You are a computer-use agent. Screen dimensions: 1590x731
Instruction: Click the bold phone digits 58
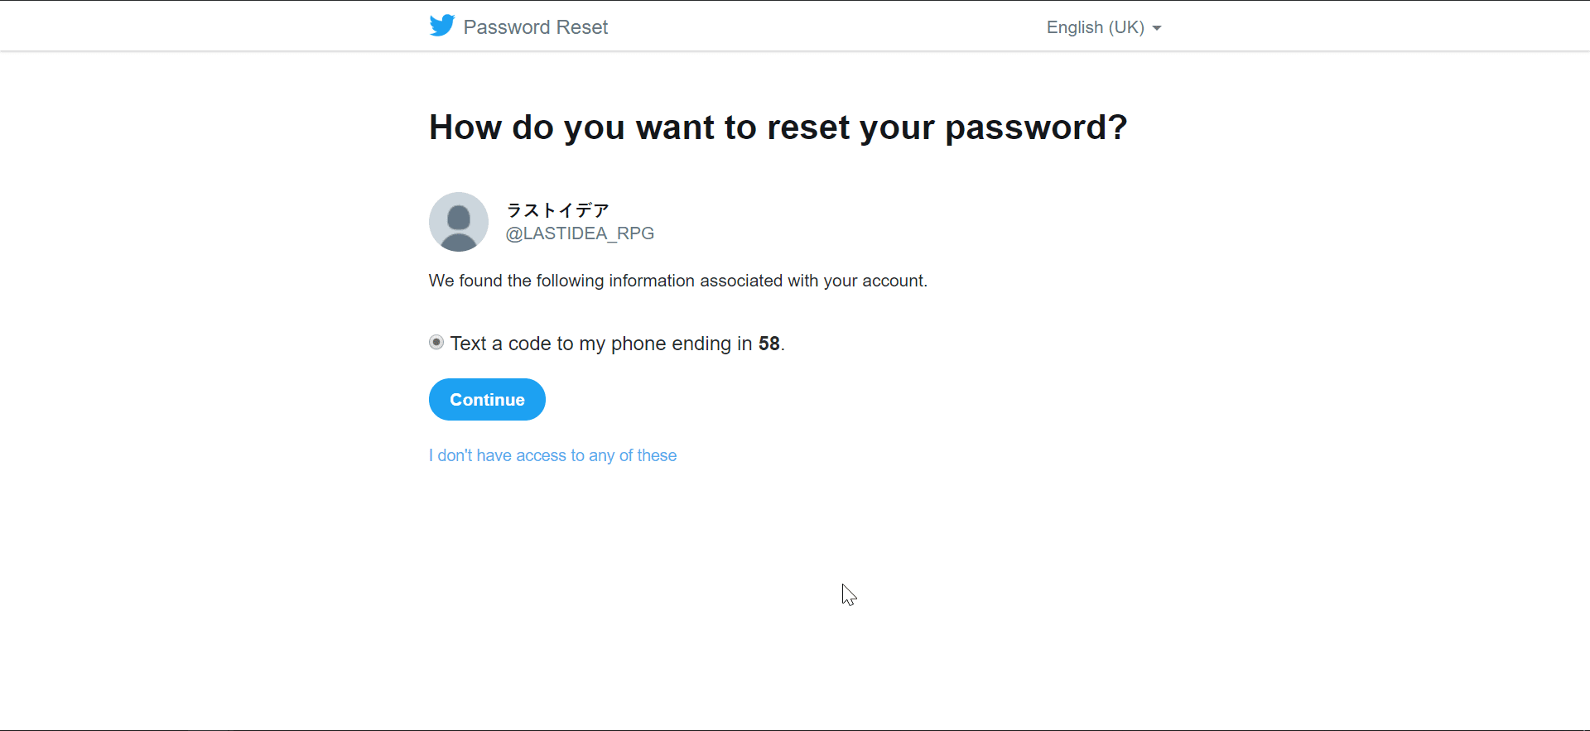pyautogui.click(x=768, y=344)
